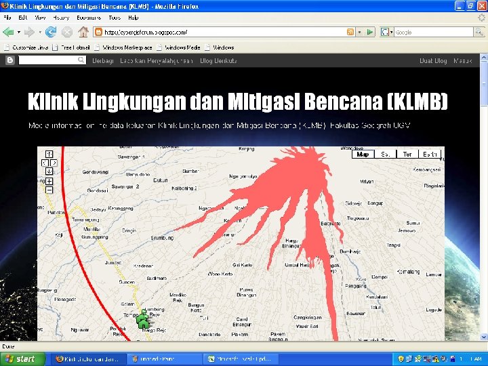
Task: Switch to untitled Paint taskbar button
Action: [165, 359]
